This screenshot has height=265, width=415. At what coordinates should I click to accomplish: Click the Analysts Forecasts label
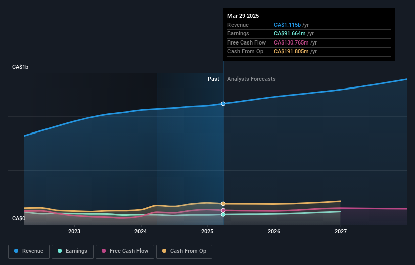(x=251, y=79)
